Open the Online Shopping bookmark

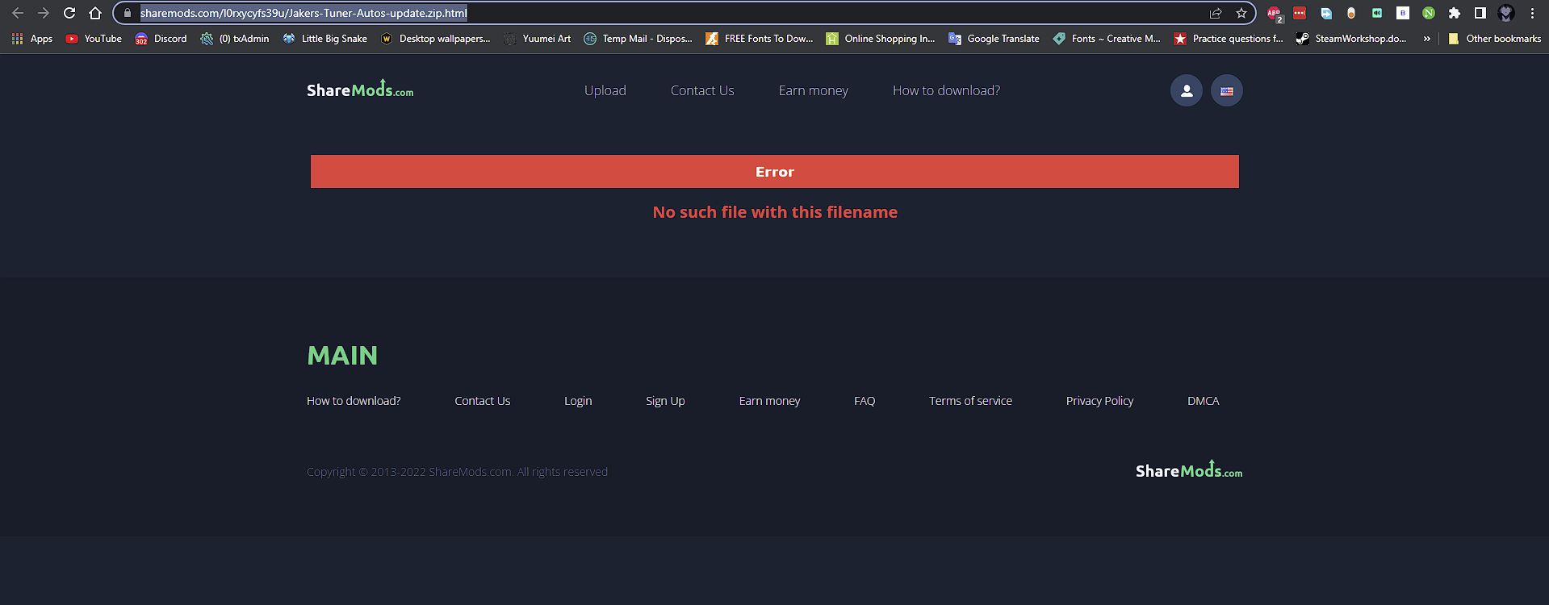[x=881, y=39]
